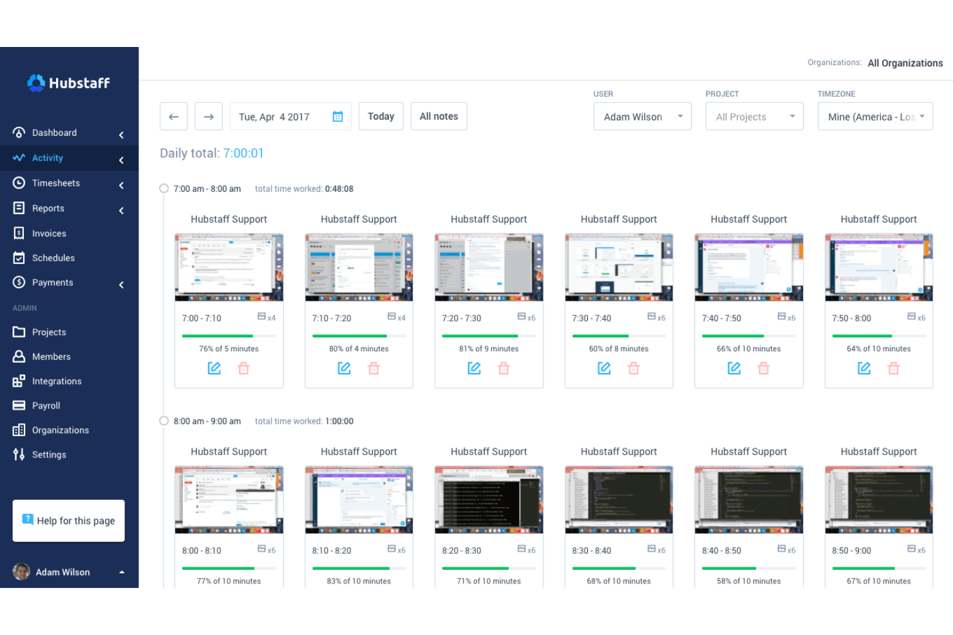953x635 pixels.
Task: Click the Daily total 7:00:01 value
Action: (x=243, y=153)
